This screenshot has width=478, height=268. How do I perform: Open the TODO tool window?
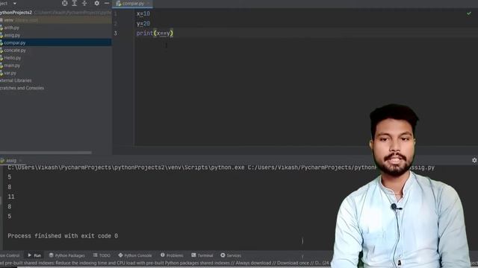tap(102, 255)
